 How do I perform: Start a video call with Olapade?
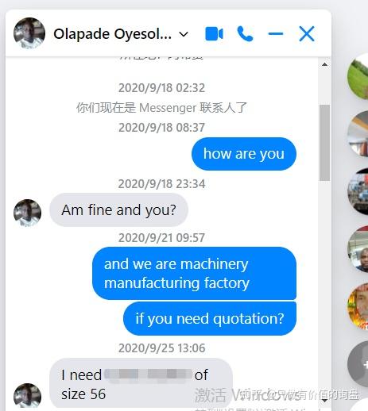coord(214,34)
